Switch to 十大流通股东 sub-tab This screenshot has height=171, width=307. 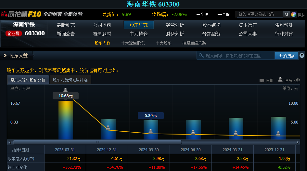[133, 43]
